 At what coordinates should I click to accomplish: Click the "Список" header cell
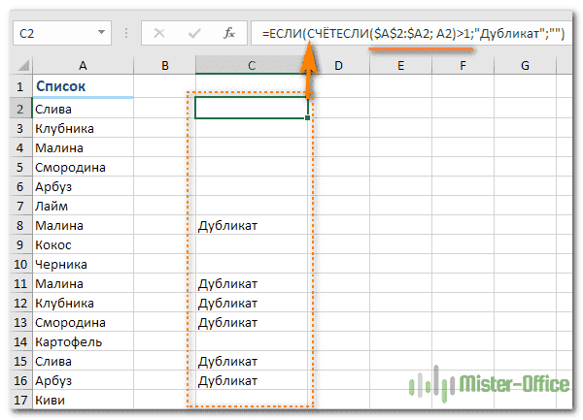pos(83,88)
